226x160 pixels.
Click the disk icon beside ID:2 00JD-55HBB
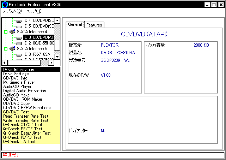pyautogui.click(x=19, y=43)
